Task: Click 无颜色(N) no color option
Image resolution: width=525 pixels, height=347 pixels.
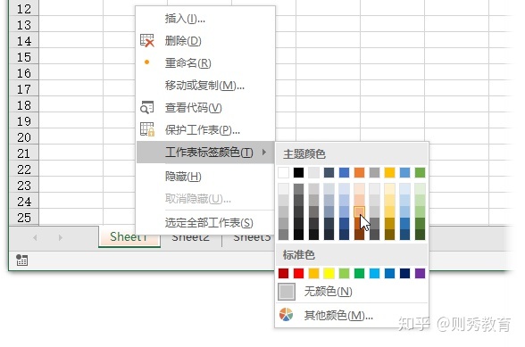Action: 352,292
